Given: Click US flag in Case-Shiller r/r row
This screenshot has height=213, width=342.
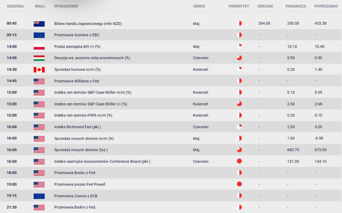Looking at the screenshot, I should [x=39, y=104].
